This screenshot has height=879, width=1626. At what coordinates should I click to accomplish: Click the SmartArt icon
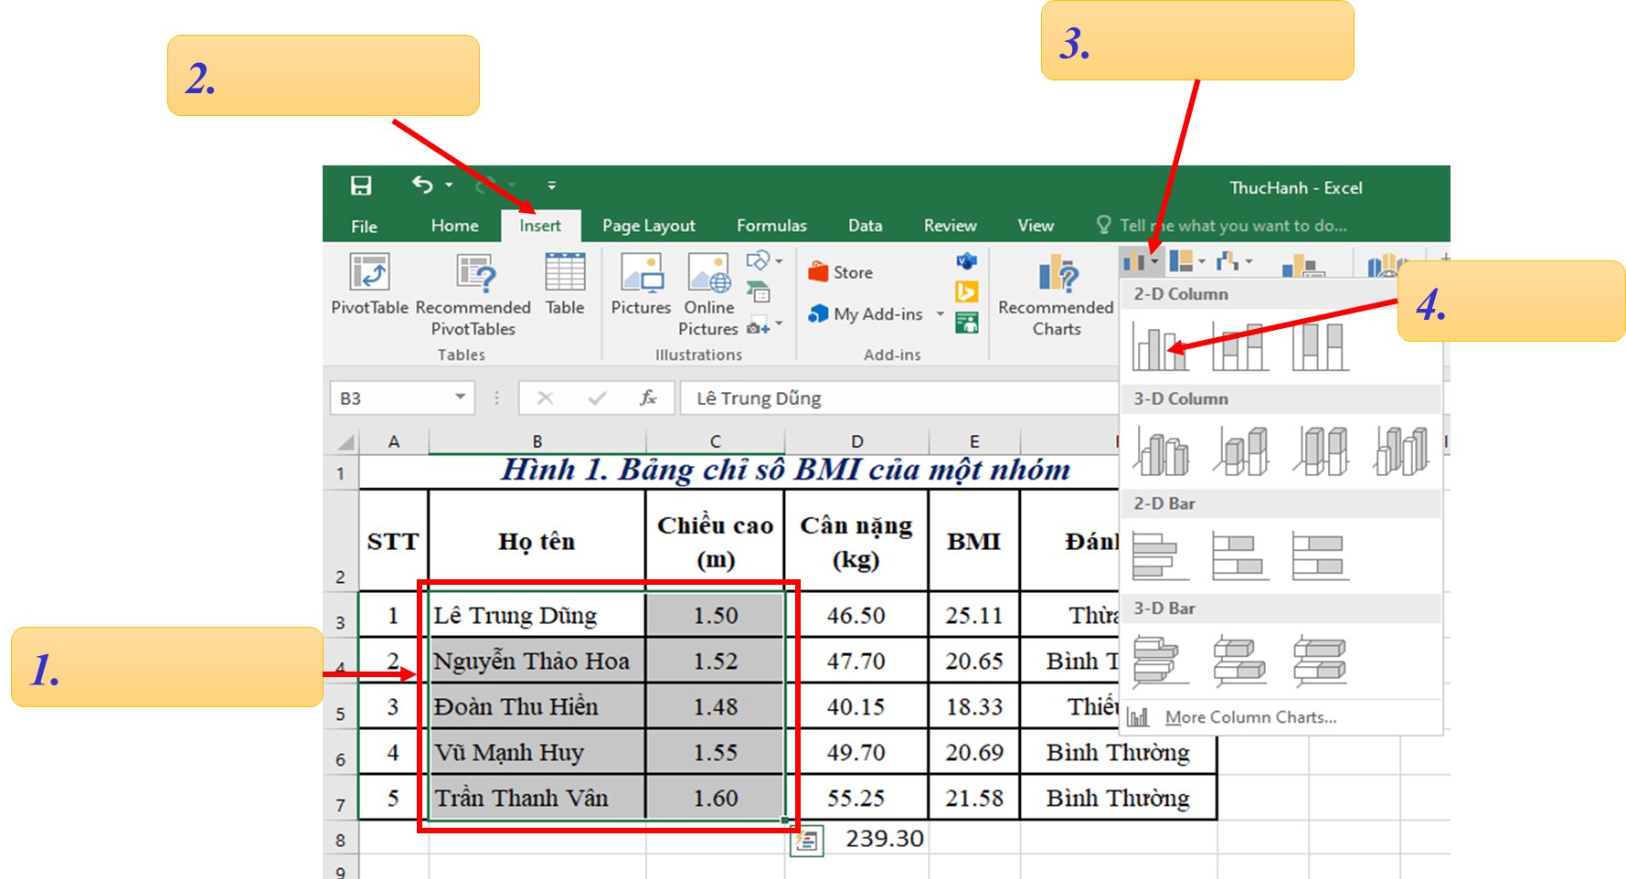coord(758,292)
